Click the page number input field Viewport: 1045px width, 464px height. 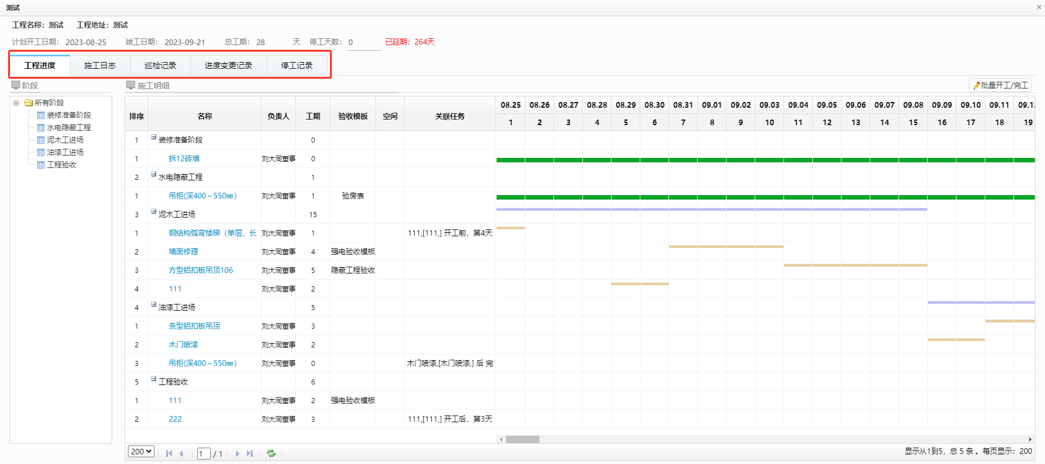pyautogui.click(x=203, y=454)
